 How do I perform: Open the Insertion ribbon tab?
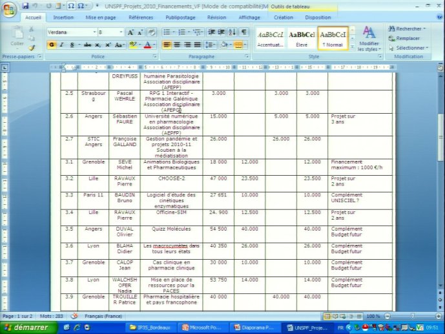(63, 17)
